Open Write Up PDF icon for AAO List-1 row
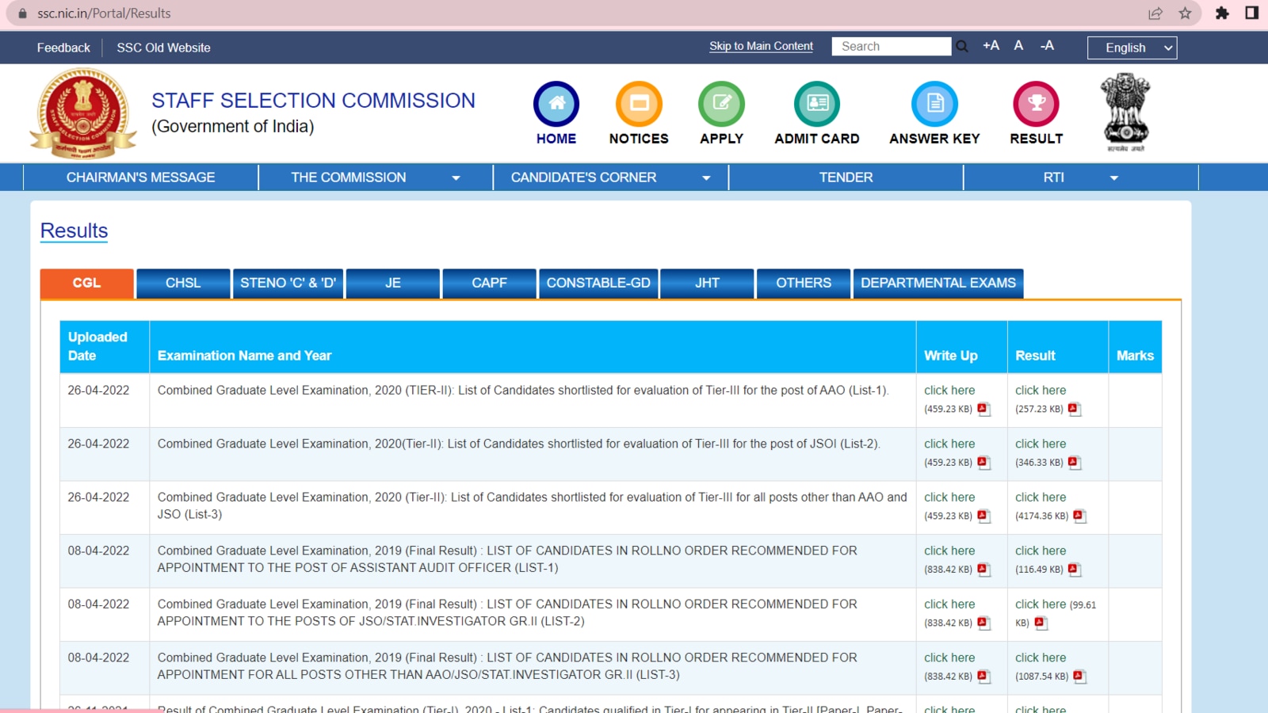 [x=983, y=410]
